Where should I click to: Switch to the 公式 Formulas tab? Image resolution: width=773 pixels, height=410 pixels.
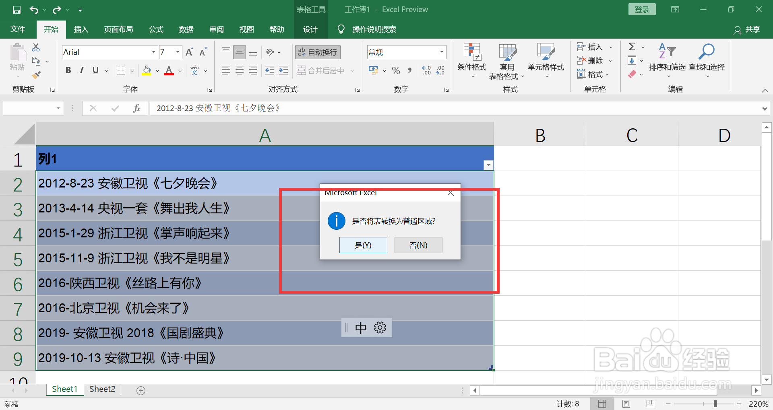click(x=156, y=29)
